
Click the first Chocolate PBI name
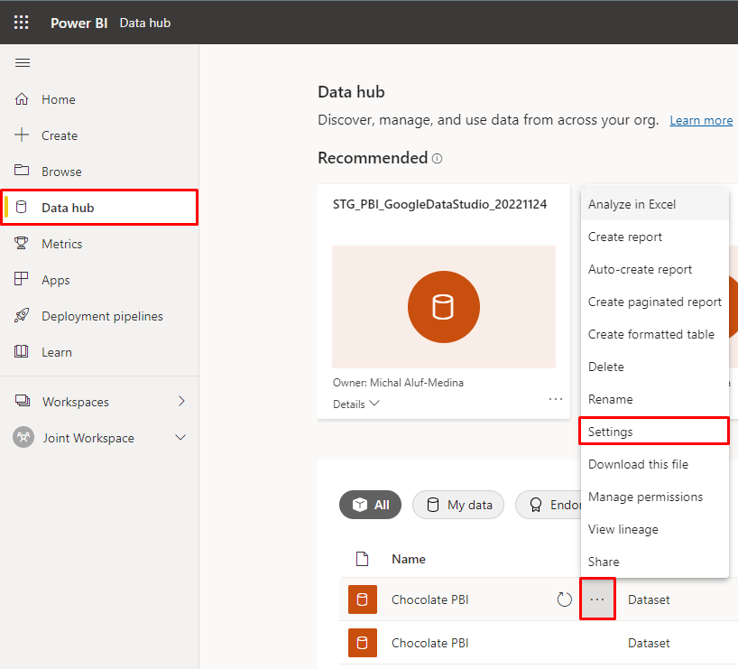(x=430, y=599)
